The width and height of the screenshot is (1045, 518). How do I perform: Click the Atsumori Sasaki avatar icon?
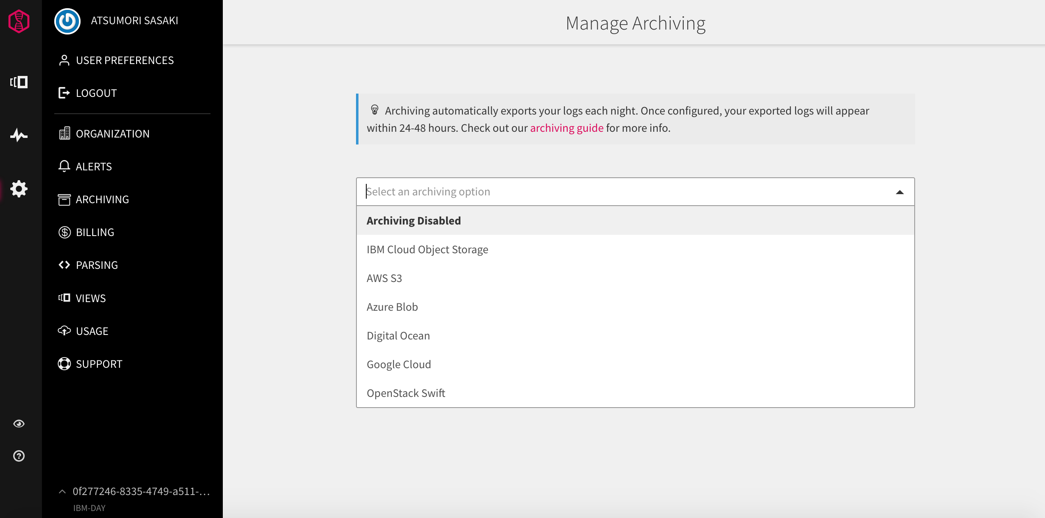point(67,21)
